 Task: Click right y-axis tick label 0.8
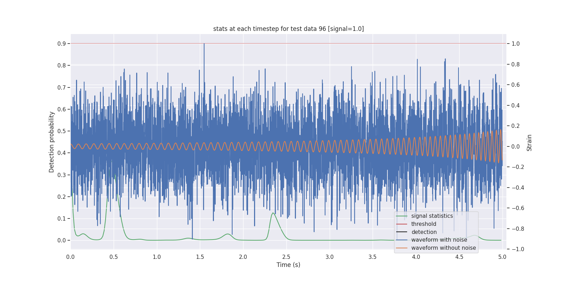coord(515,64)
